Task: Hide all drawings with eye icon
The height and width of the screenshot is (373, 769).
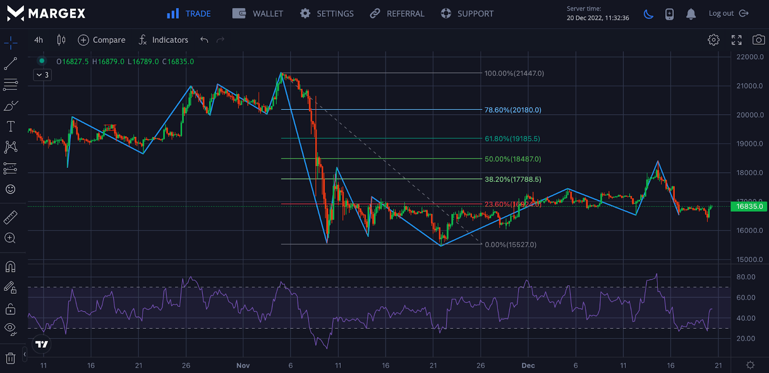Action: pyautogui.click(x=11, y=329)
